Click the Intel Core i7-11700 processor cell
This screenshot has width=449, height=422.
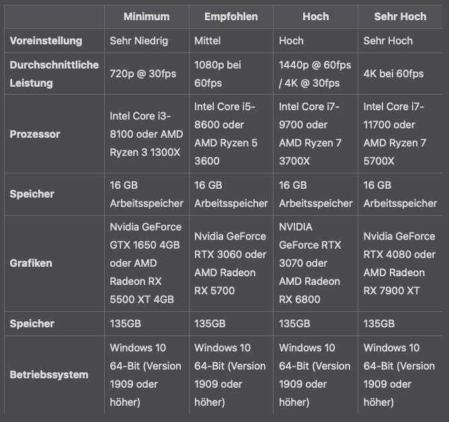click(399, 134)
